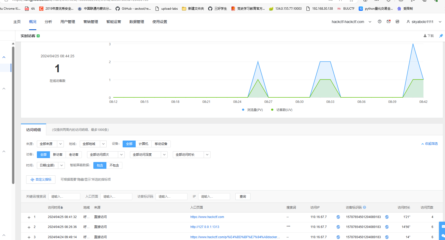
Task: Open the 全部访问频次 dropdown
Action: pos(106,155)
